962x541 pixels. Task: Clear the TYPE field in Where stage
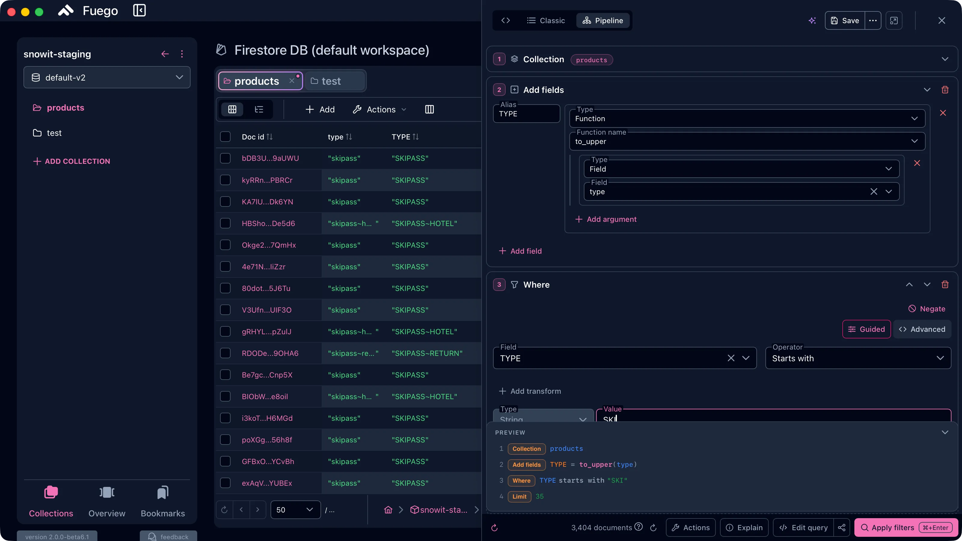(x=731, y=358)
